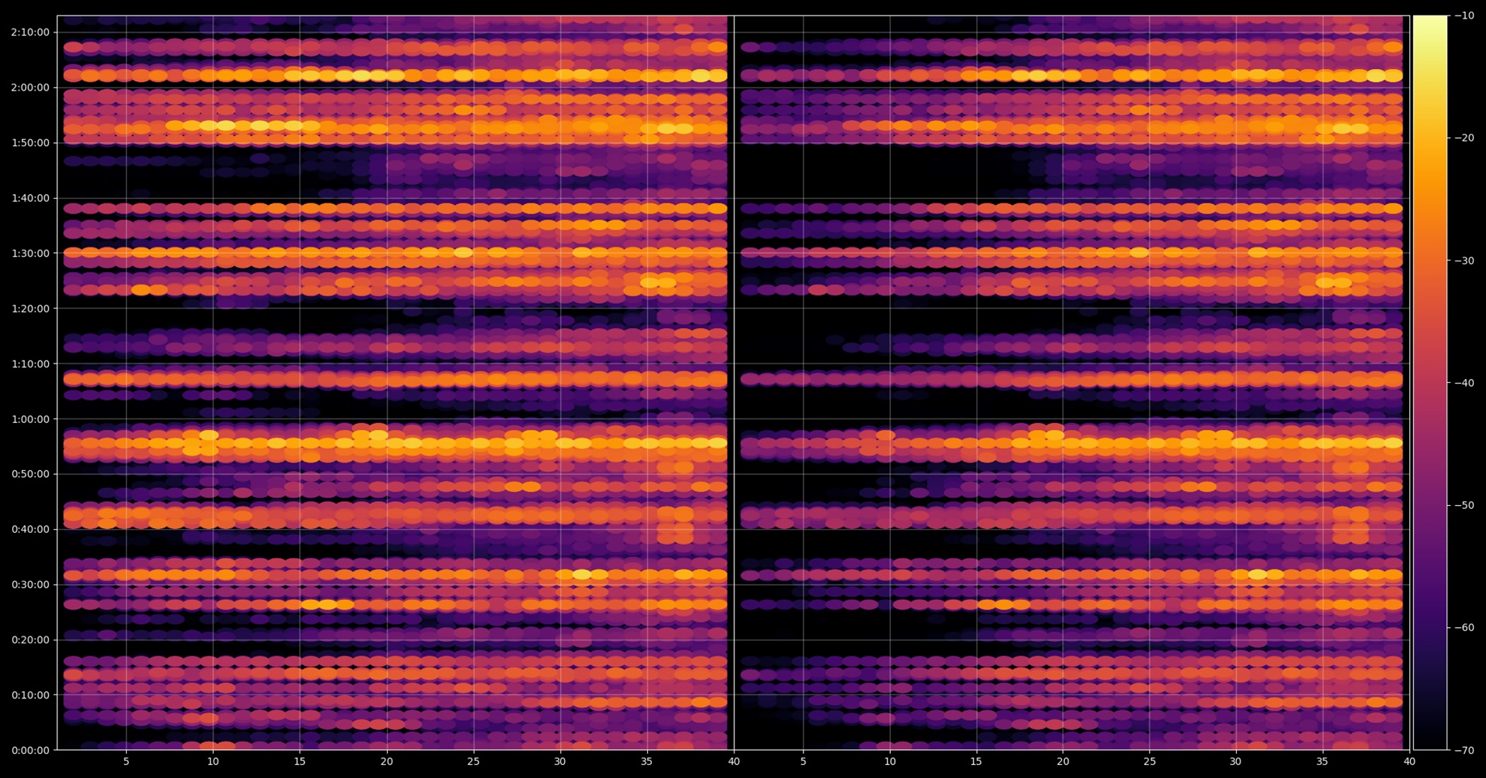Screen dimensions: 1486x778
Task: Click the −50 colorbar scale label
Action: pyautogui.click(x=1464, y=505)
